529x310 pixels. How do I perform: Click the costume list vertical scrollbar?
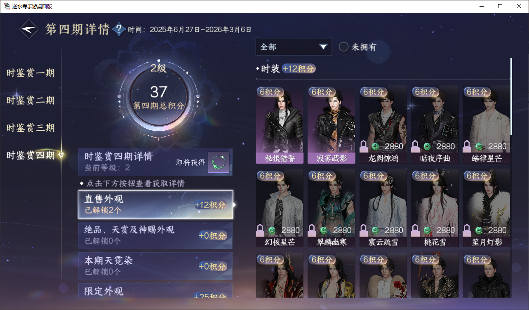point(511,96)
